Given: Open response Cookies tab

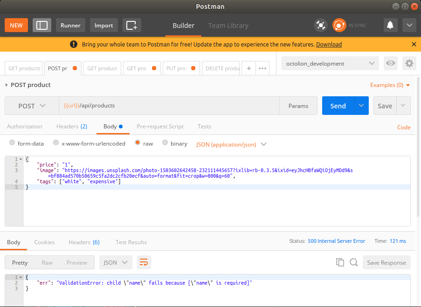Looking at the screenshot, I should 44,242.
